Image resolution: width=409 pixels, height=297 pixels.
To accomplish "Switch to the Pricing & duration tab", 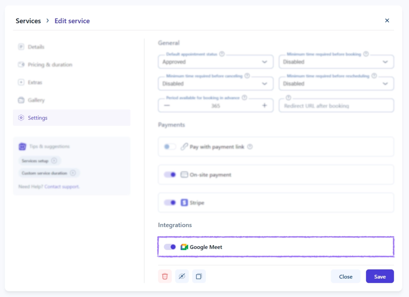I will [x=50, y=65].
